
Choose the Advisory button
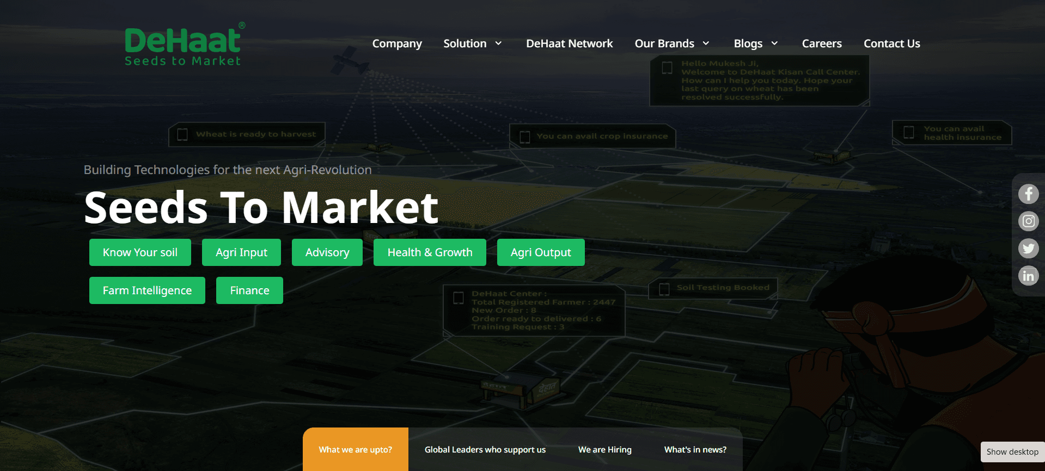click(x=327, y=252)
